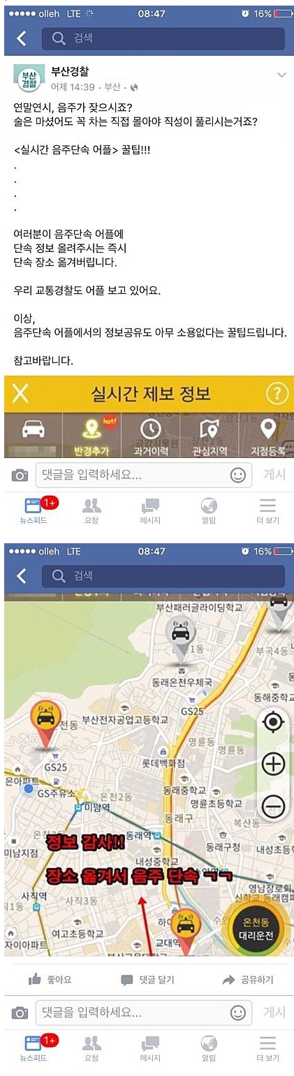The width and height of the screenshot is (294, 1076).
Task: Tap the upper 게시 post button
Action: click(274, 475)
